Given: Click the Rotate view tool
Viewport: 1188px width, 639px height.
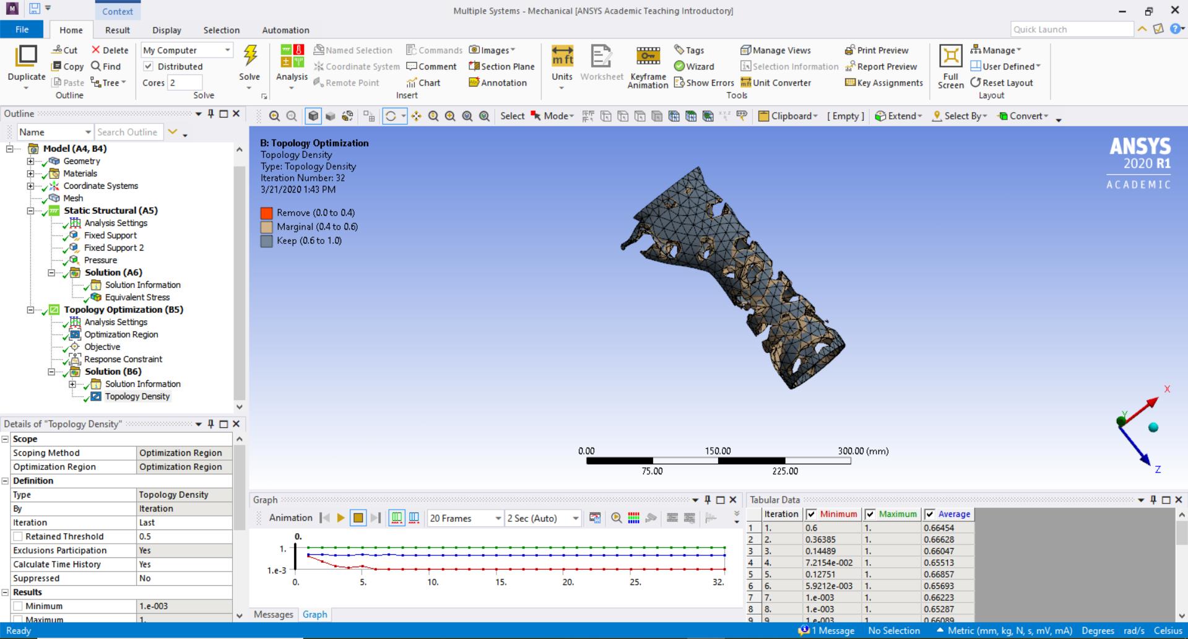Looking at the screenshot, I should pyautogui.click(x=391, y=116).
